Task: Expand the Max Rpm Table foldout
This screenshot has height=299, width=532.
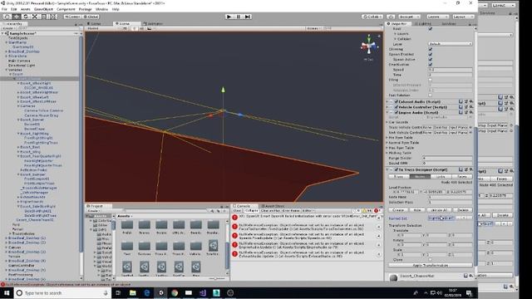Action: pos(387,148)
